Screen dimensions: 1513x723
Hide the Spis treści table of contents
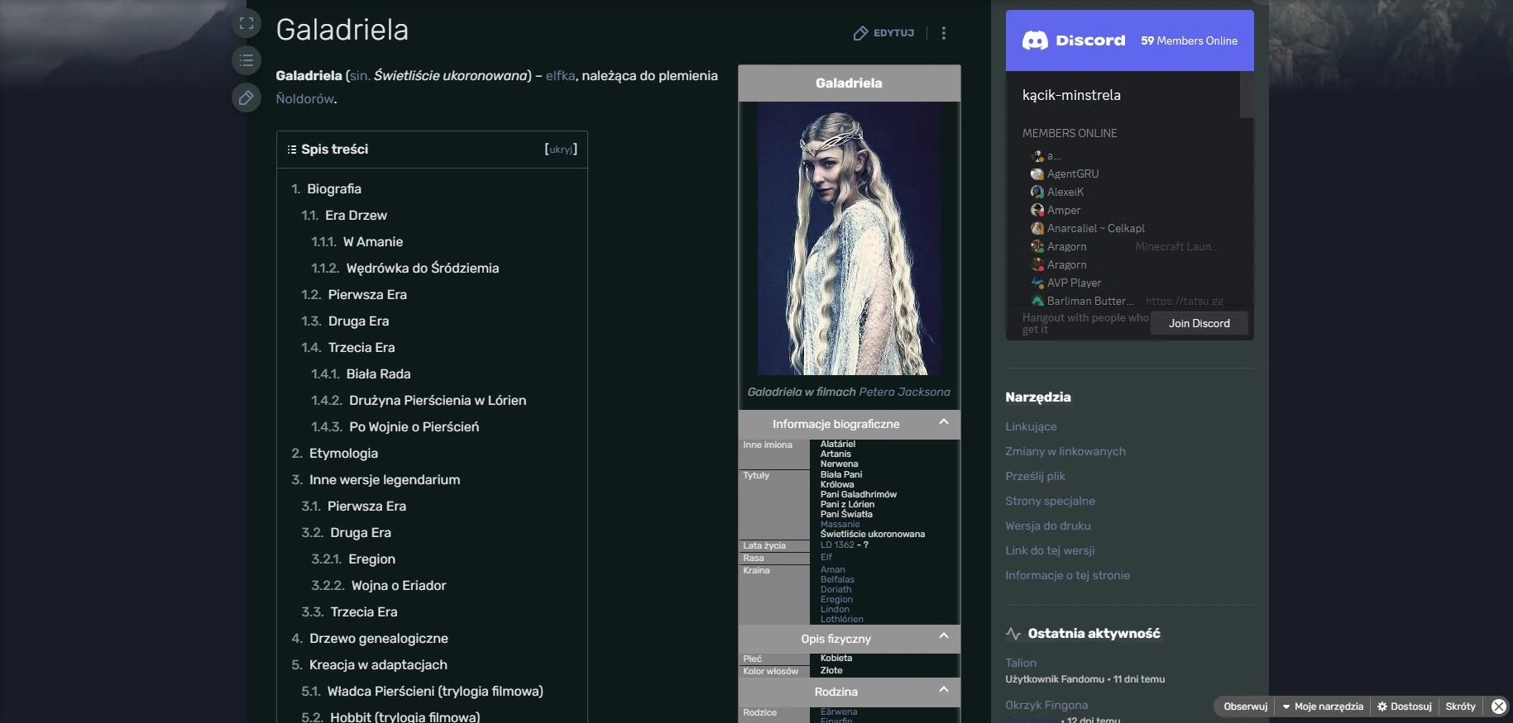point(561,150)
